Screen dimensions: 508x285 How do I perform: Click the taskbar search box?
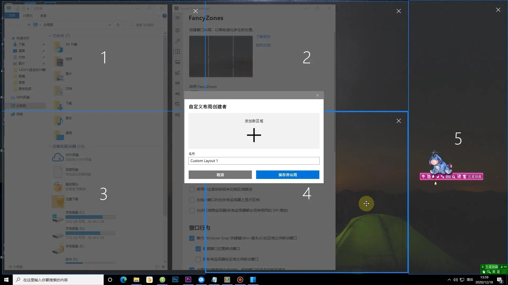[58, 280]
